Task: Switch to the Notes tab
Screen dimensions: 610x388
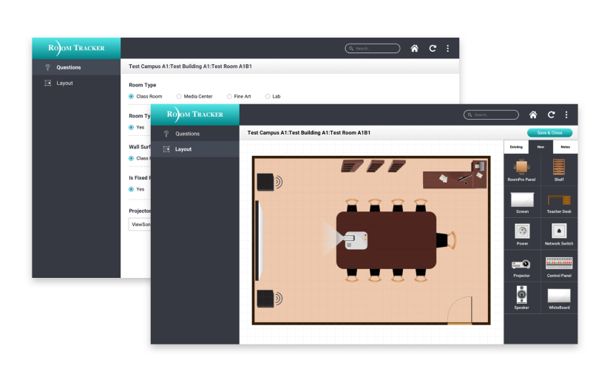Action: point(565,147)
